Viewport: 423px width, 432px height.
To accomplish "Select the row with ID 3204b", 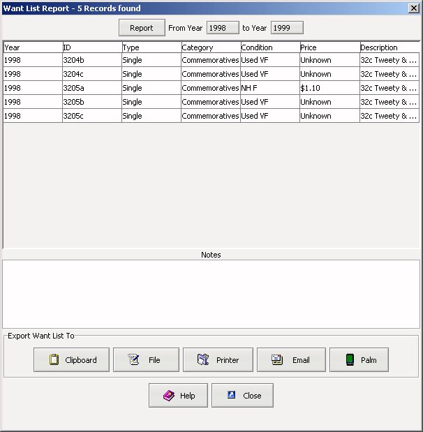I will tap(91, 60).
